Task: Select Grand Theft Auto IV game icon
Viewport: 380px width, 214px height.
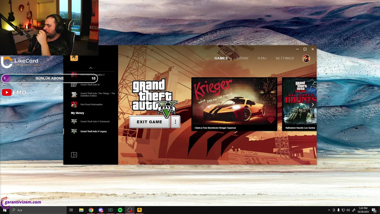Action: point(74,85)
